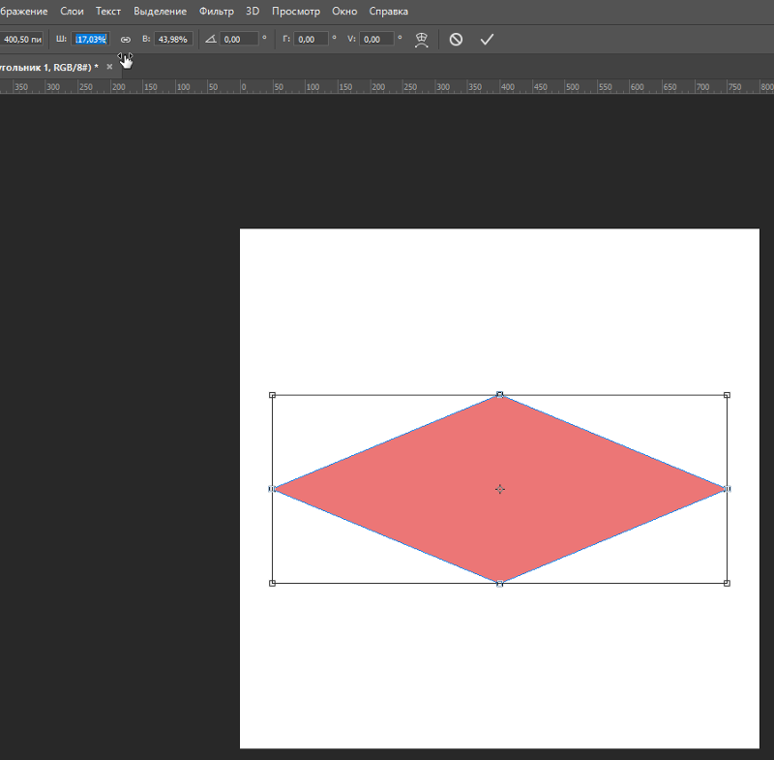Open the Выделение menu
The image size is (774, 760).
point(160,12)
